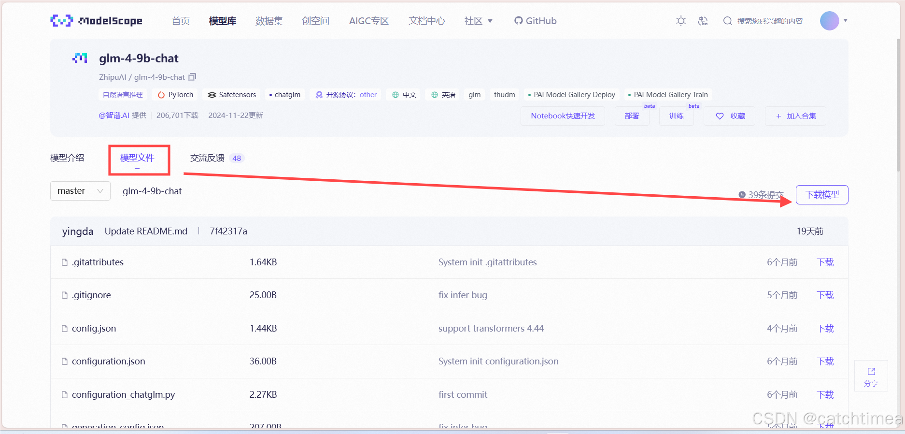Expand the 社区 menu
The image size is (905, 434).
pos(478,21)
